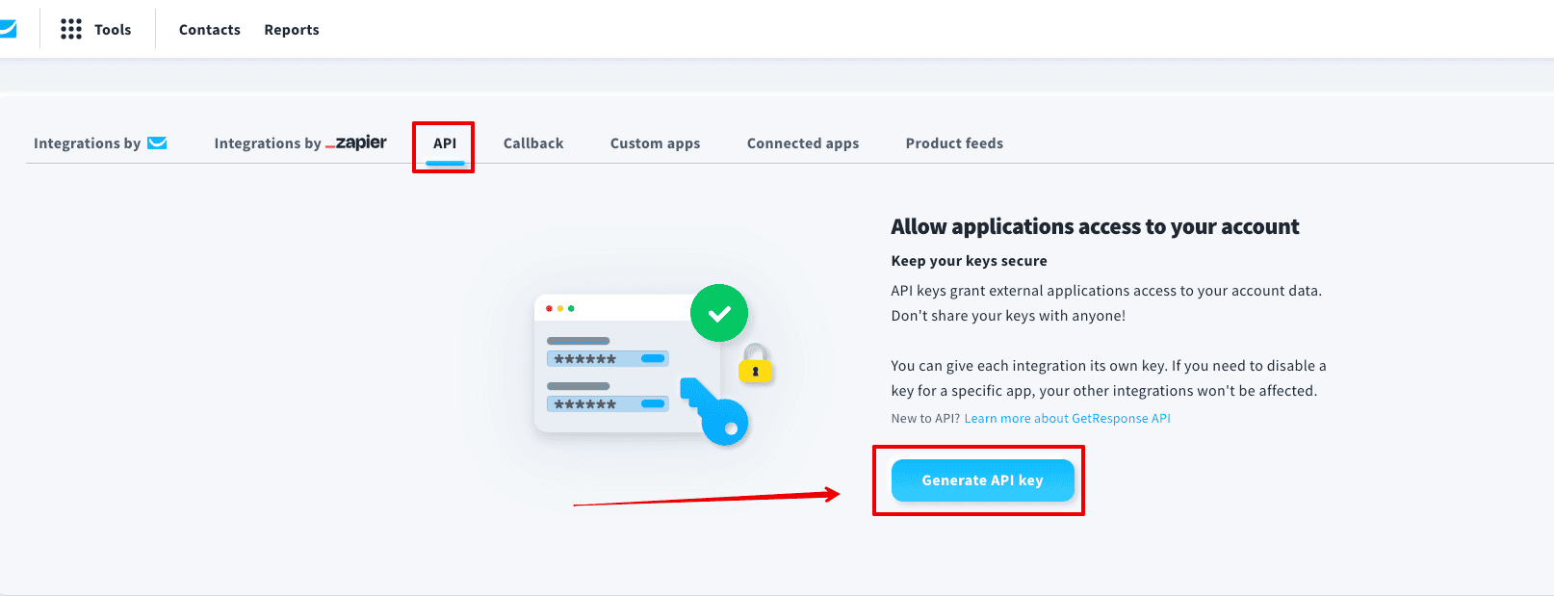Click the GetResponse logo in top corner
Screen dimensions: 1554x596
pyautogui.click(x=8, y=30)
